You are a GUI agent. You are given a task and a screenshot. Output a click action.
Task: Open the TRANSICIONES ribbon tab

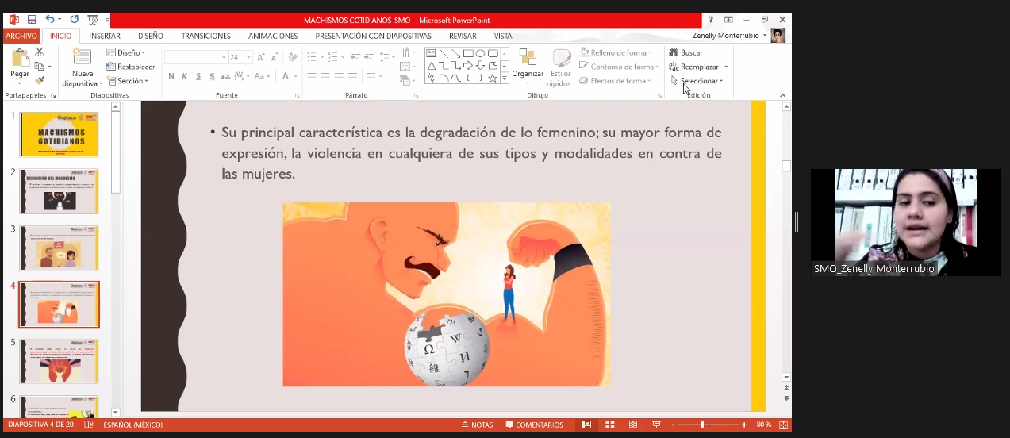point(205,36)
